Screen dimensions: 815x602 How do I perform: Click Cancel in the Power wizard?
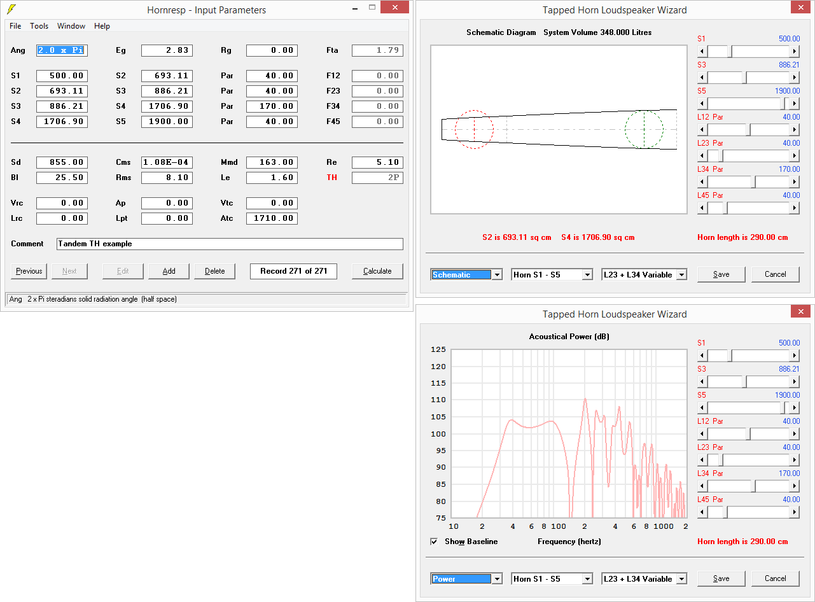(x=775, y=578)
